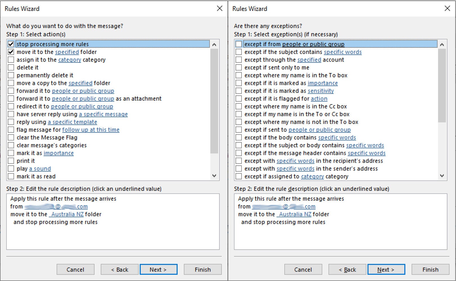Click Finish in the left Rules Wizard
456x281 pixels.
point(203,269)
